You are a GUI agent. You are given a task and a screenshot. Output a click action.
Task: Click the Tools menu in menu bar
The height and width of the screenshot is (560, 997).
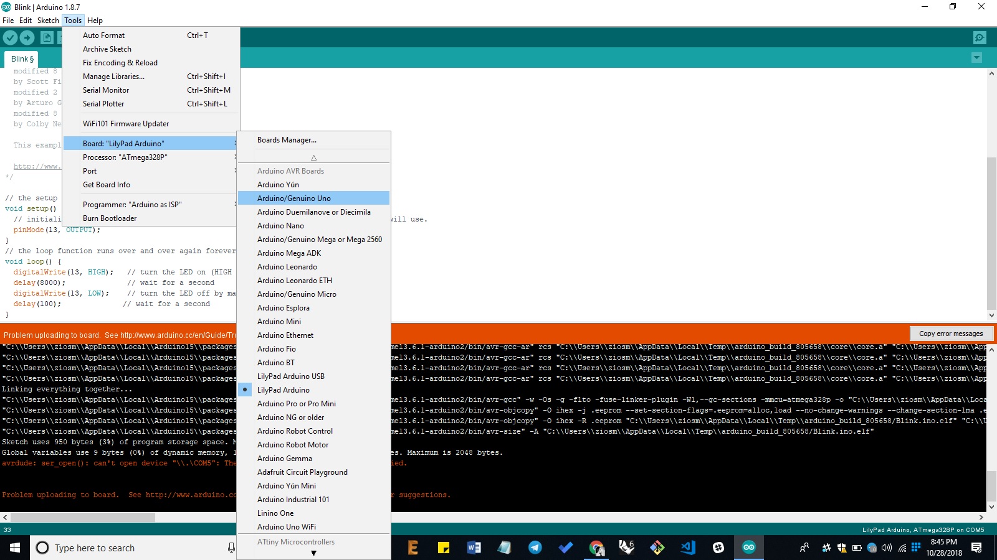pos(73,21)
